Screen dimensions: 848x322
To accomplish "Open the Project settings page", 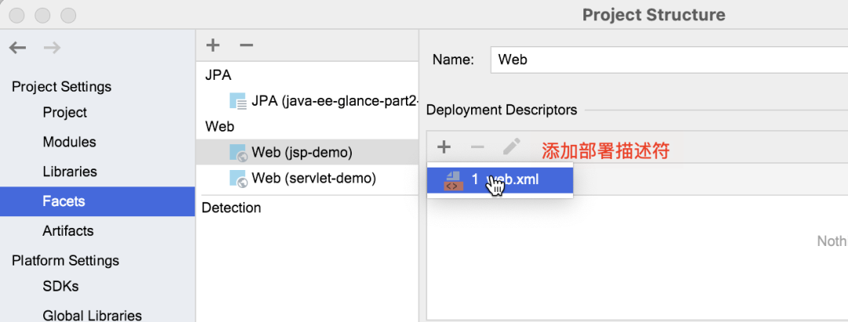I will 65,113.
